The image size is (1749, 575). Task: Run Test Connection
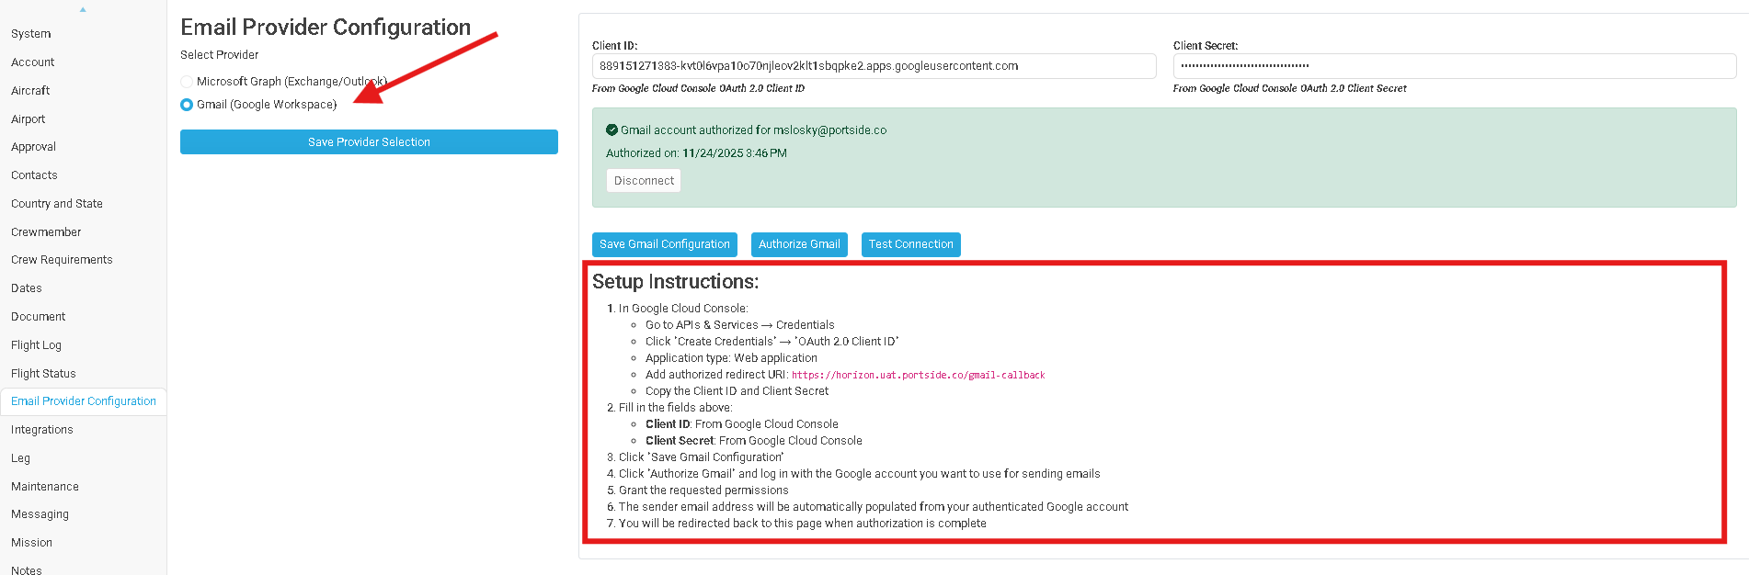click(910, 244)
